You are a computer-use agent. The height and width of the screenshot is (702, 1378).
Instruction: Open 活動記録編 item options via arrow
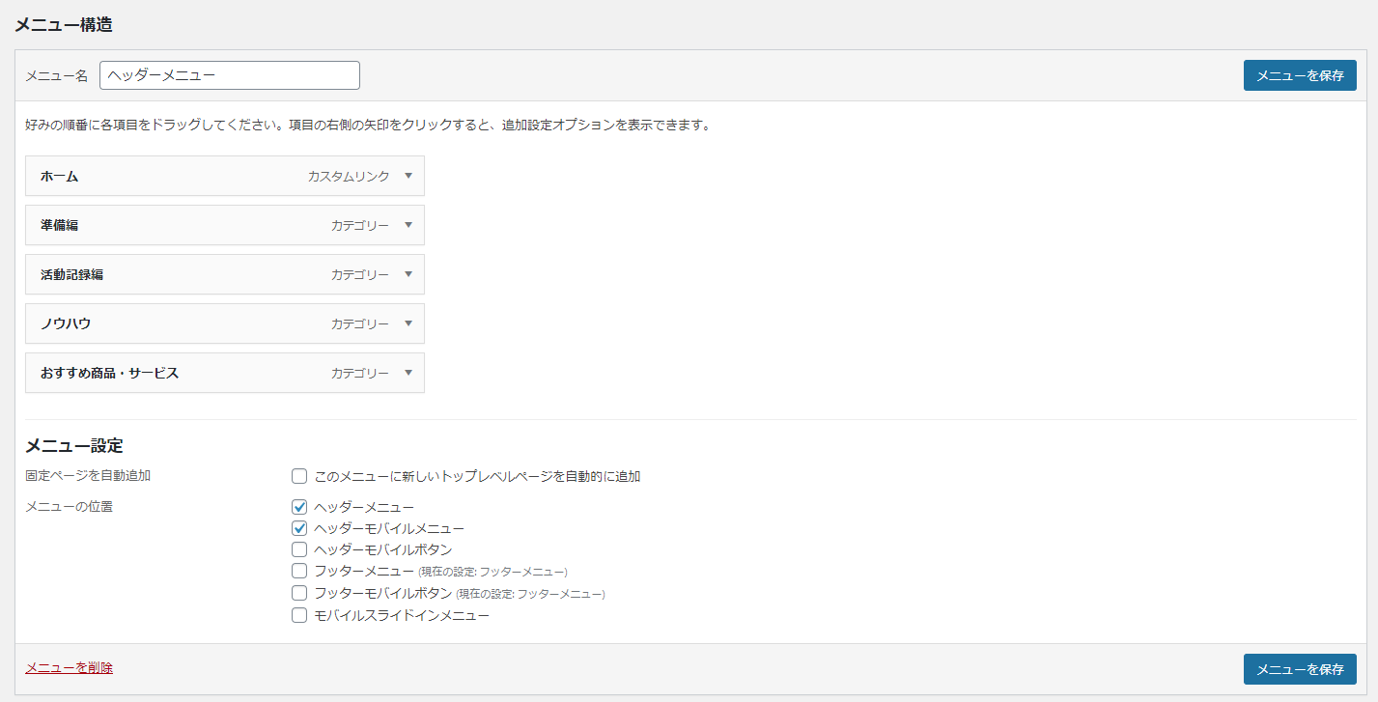click(408, 274)
